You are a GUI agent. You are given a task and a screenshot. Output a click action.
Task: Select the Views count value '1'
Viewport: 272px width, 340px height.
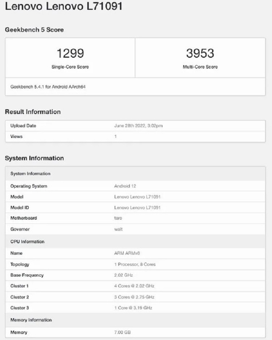tap(116, 136)
